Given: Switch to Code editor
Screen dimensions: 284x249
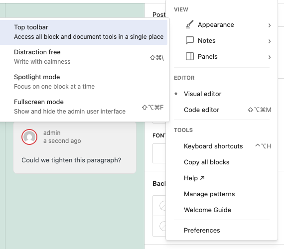Looking at the screenshot, I should (x=222, y=110).
